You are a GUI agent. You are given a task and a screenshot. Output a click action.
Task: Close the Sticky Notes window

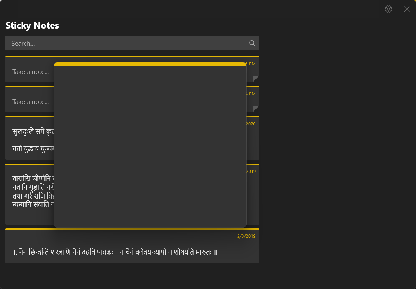[x=407, y=9]
